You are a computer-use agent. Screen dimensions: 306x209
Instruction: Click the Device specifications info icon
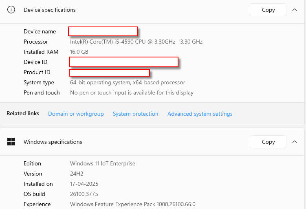tap(11, 9)
